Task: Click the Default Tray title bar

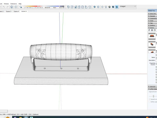Action: (152, 10)
